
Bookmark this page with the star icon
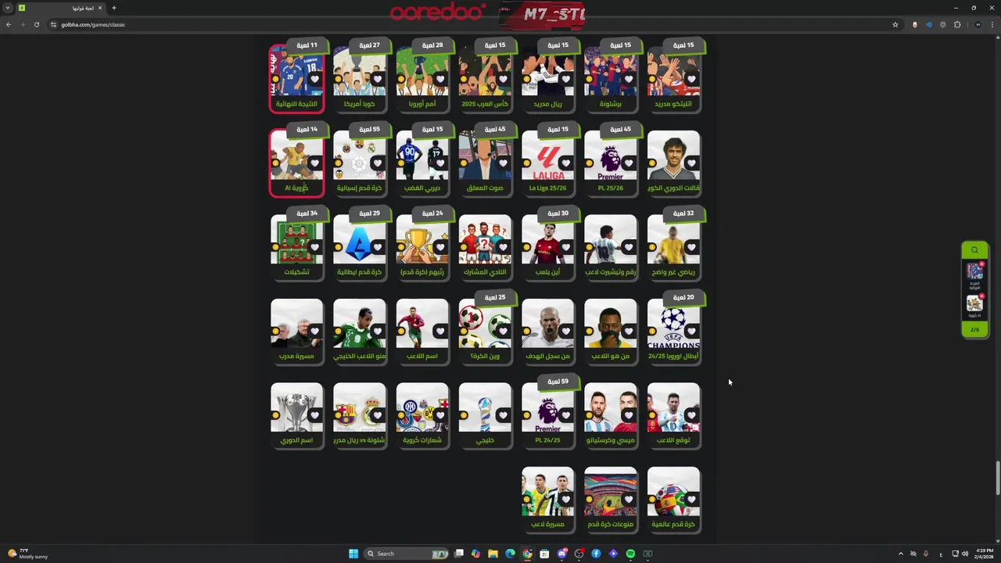(895, 24)
